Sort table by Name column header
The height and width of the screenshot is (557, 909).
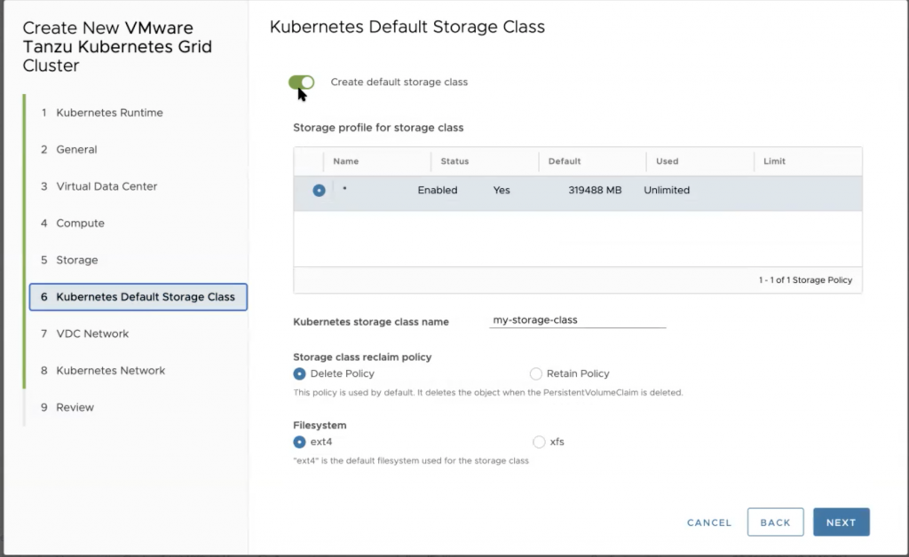346,161
